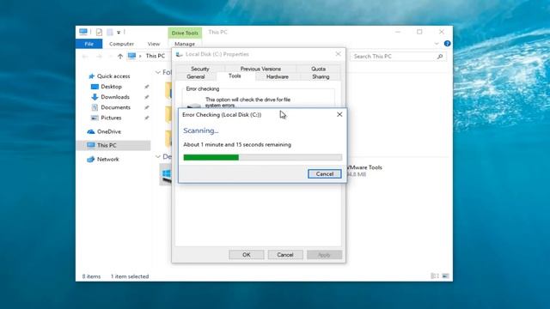This screenshot has height=309, width=550.
Task: Click the Documents page icon
Action: (x=95, y=107)
